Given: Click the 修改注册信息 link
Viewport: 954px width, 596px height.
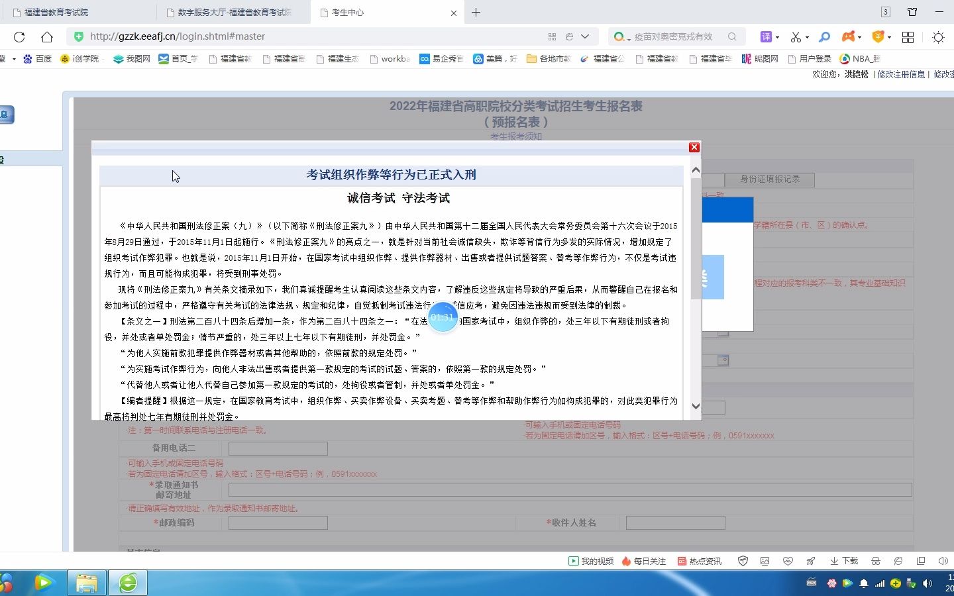Looking at the screenshot, I should click(901, 74).
